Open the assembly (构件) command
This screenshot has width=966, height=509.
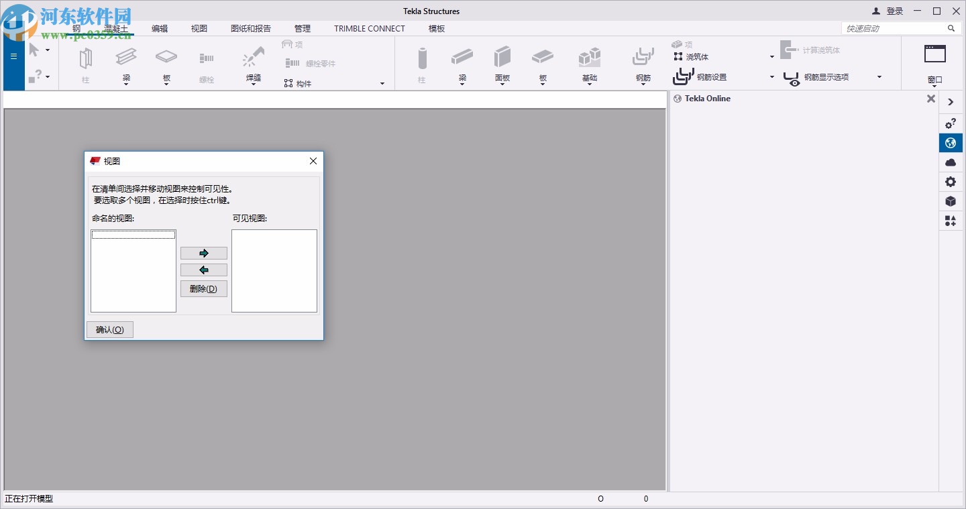[297, 83]
